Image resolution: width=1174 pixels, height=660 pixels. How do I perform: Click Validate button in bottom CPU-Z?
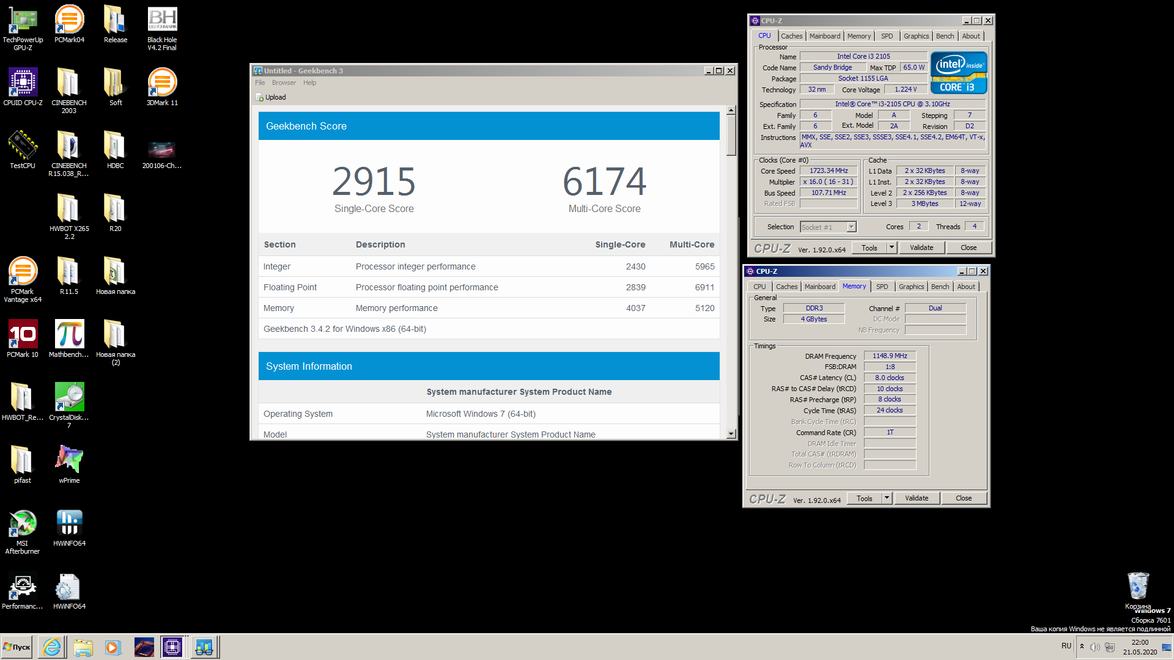pos(917,498)
